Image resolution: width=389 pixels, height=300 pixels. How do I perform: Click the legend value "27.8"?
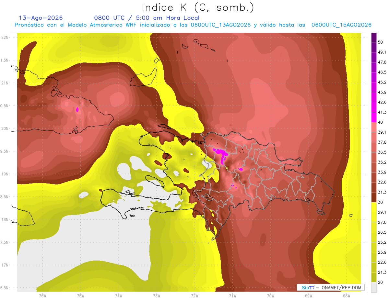pos(382,222)
